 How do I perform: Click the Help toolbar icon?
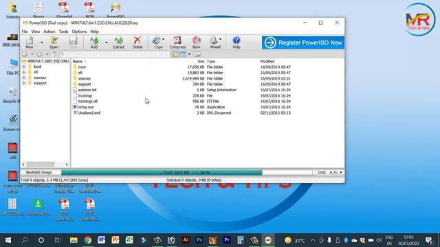point(236,43)
